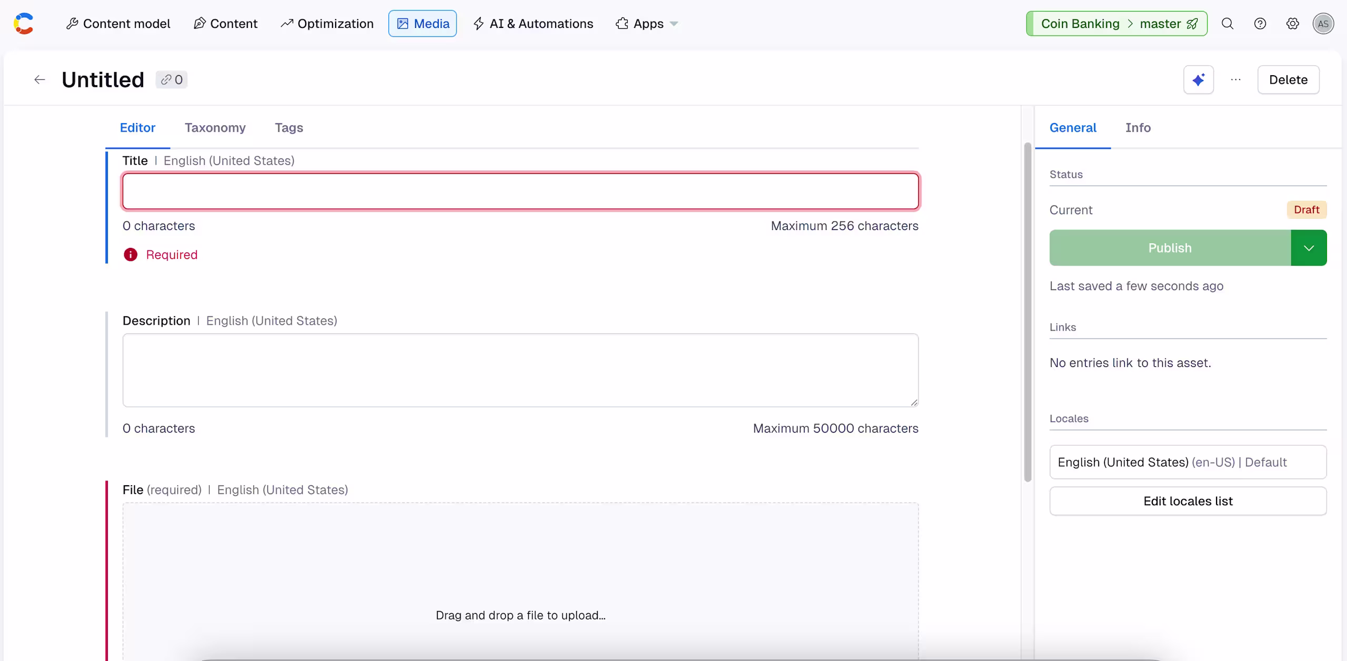Go back using the arrow icon

39,79
